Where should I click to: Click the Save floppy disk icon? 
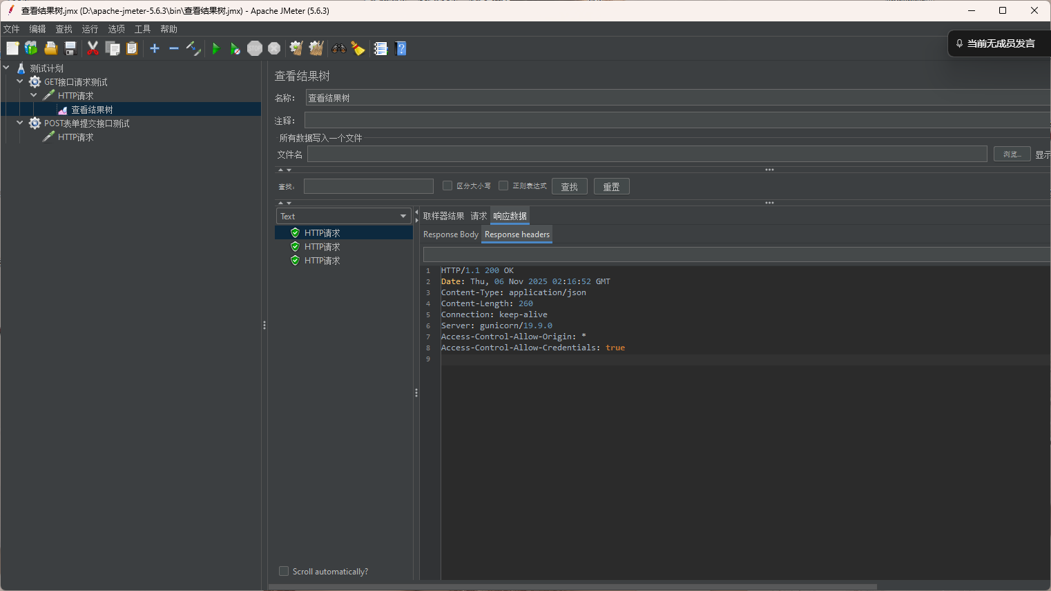pos(70,48)
